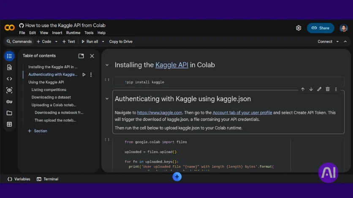Viewport: 353px width, 198px height.
Task: Open the Code snippets sidebar icon
Action: pos(9,79)
